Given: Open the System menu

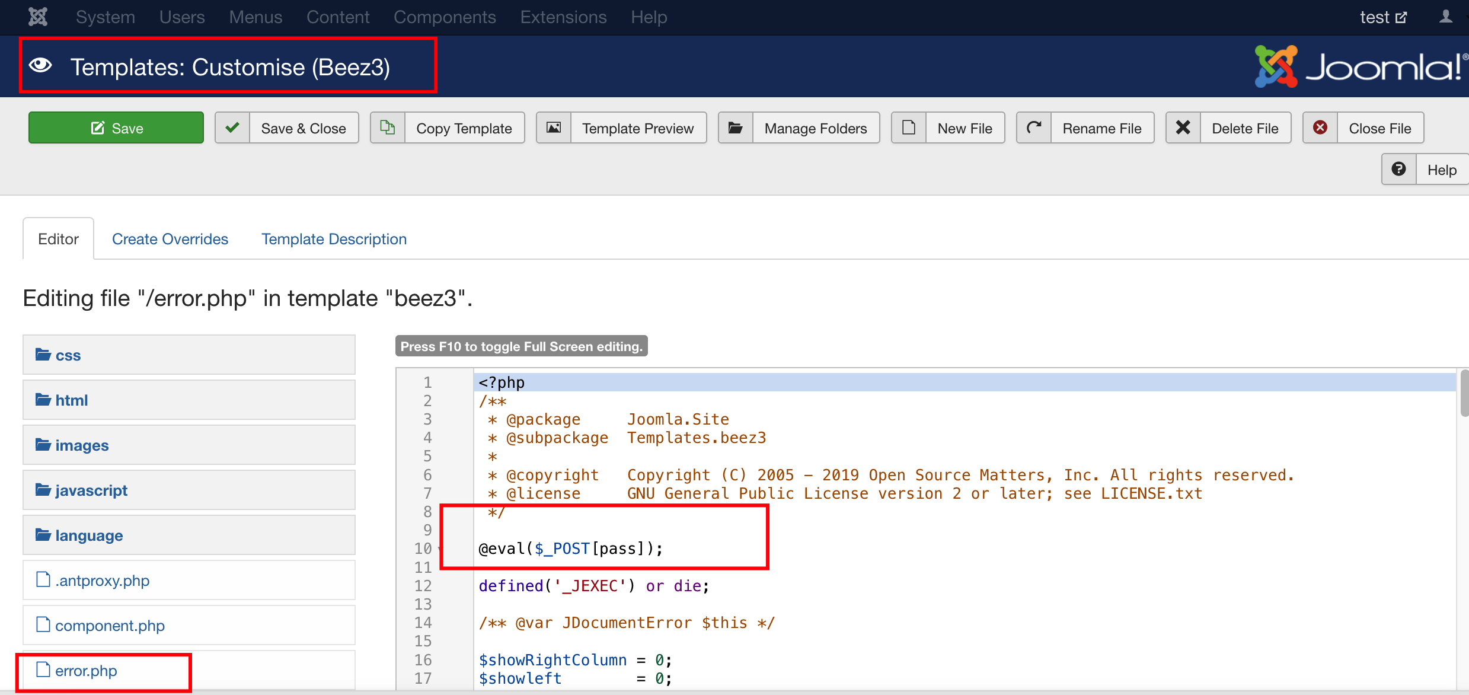Looking at the screenshot, I should 106,17.
